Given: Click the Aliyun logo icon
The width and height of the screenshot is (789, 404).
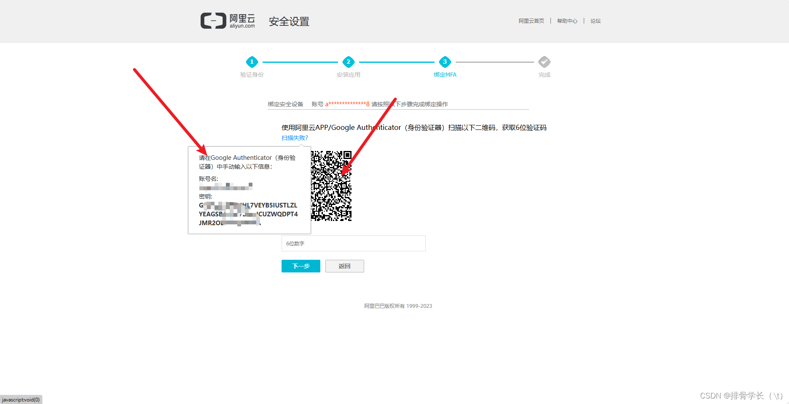Looking at the screenshot, I should pyautogui.click(x=213, y=21).
